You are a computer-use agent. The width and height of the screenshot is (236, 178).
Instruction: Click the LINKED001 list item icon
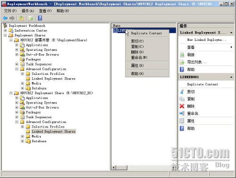coord(115,31)
